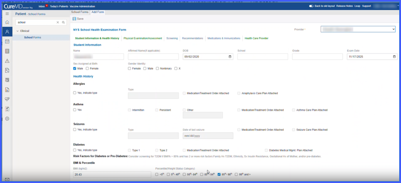Check Female under Sex Assigned at Birth

click(x=87, y=69)
